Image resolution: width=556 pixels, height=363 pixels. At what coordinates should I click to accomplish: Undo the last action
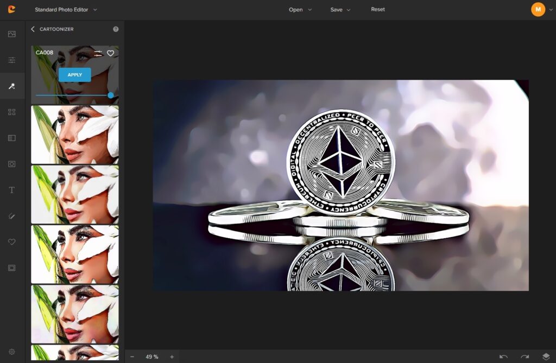(x=503, y=356)
